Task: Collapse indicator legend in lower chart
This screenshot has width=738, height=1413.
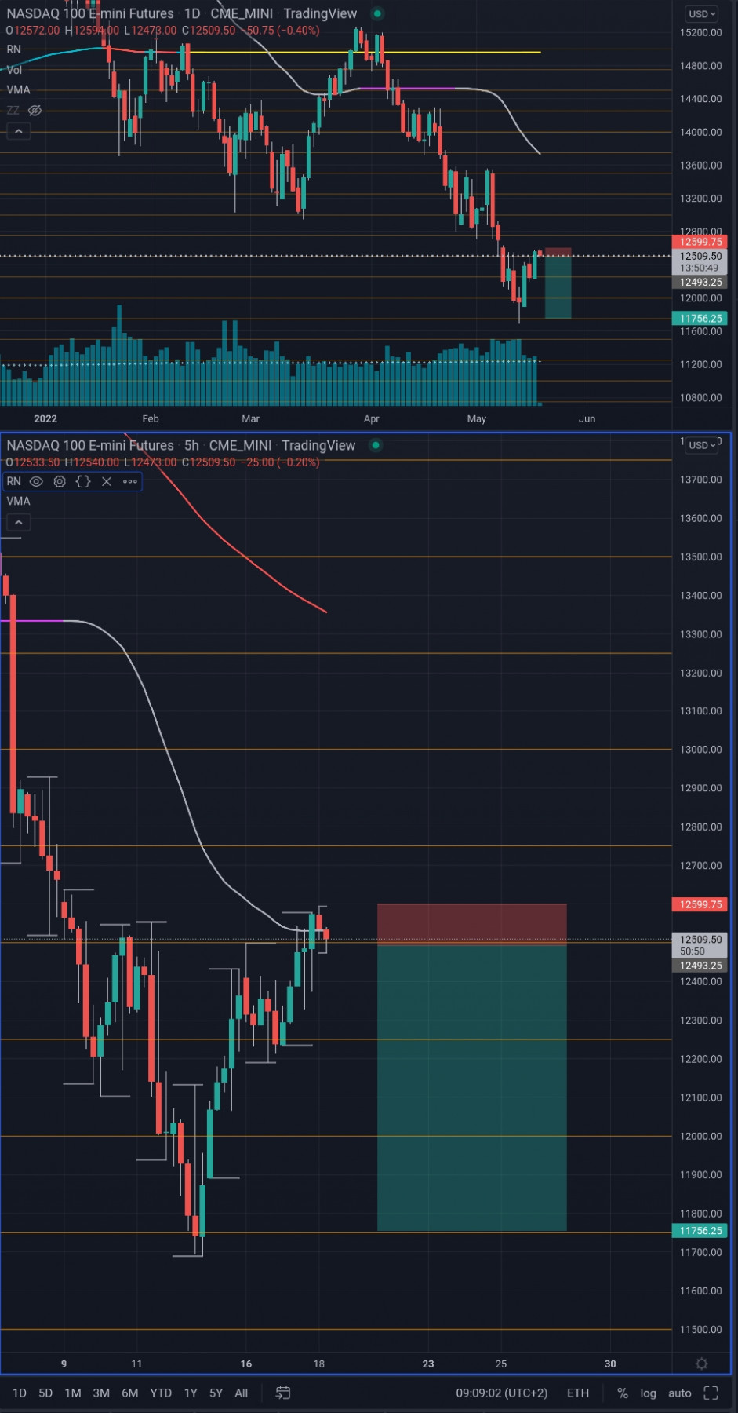Action: (x=18, y=522)
